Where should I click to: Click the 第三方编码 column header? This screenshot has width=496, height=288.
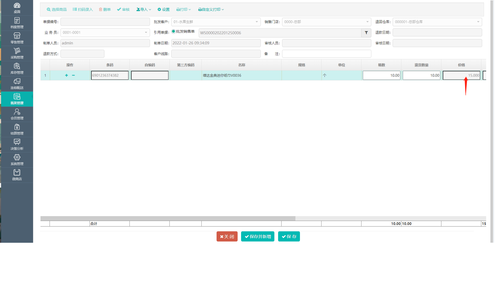[186, 65]
